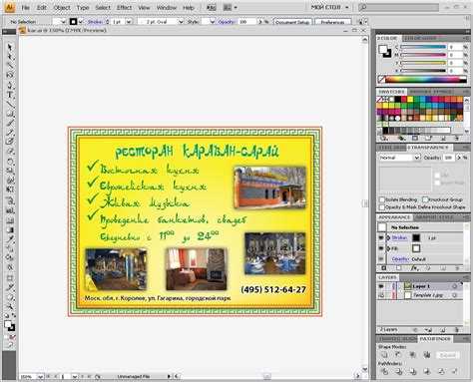
Task: Click the Opacity link in the control bar
Action: click(227, 22)
